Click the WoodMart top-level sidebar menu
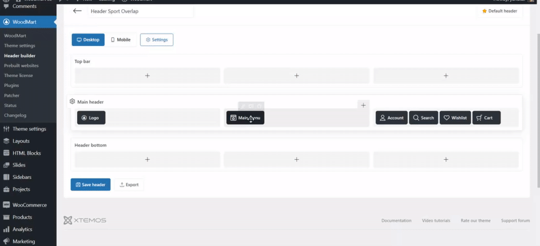This screenshot has width=540, height=246. (28, 22)
